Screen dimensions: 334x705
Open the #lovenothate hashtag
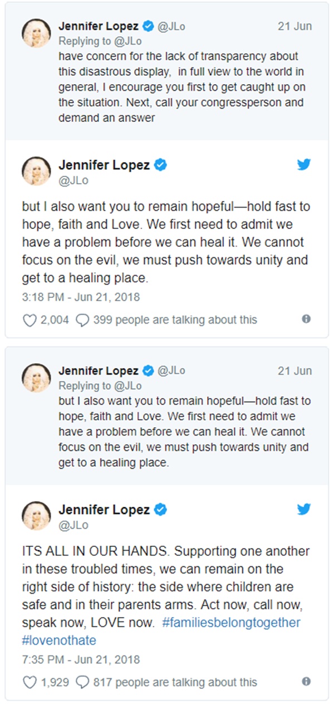pyautogui.click(x=59, y=640)
